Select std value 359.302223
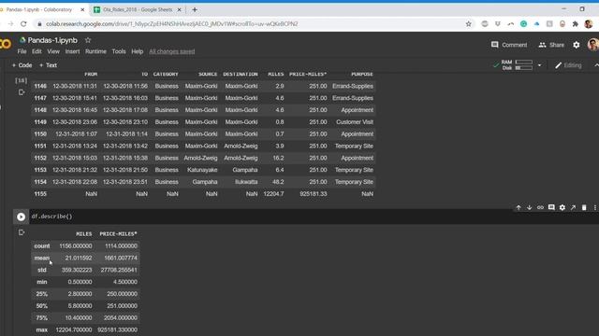The image size is (599, 336). (77, 270)
